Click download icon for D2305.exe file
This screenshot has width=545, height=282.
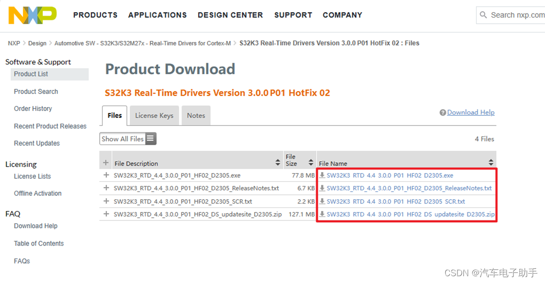coord(322,175)
